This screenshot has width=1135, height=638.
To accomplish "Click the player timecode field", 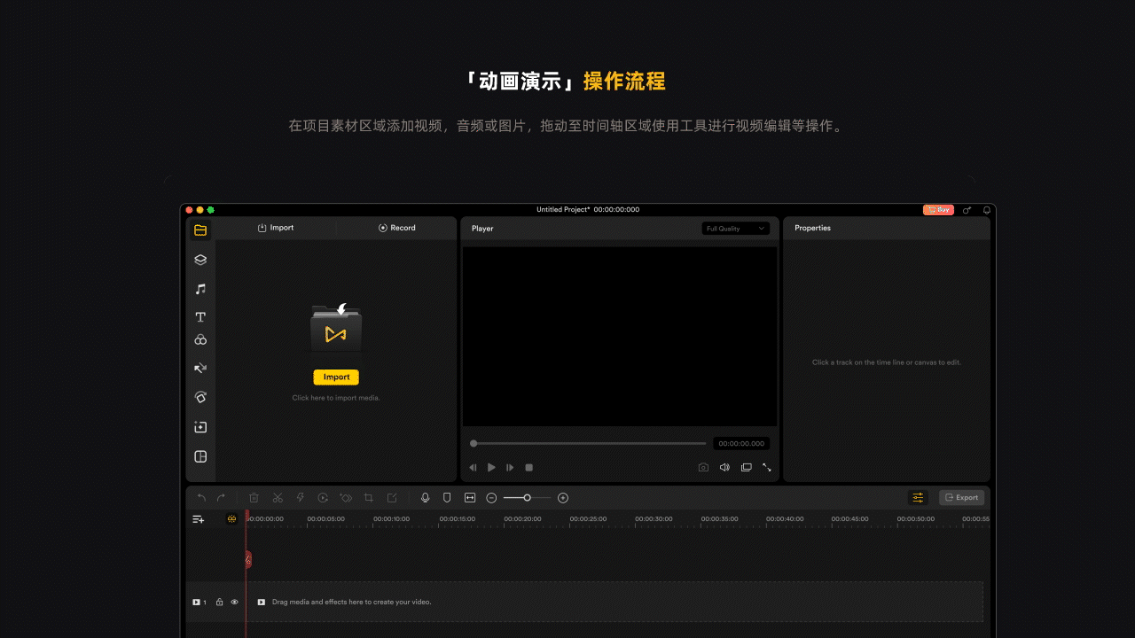I will tap(741, 443).
